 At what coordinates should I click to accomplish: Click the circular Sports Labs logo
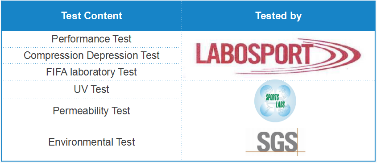[x=275, y=101]
